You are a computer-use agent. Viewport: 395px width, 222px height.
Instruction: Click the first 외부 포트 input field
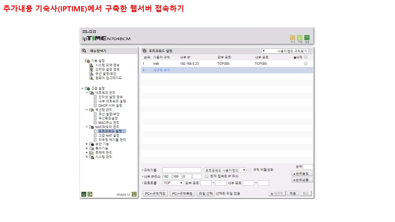[x=206, y=183]
